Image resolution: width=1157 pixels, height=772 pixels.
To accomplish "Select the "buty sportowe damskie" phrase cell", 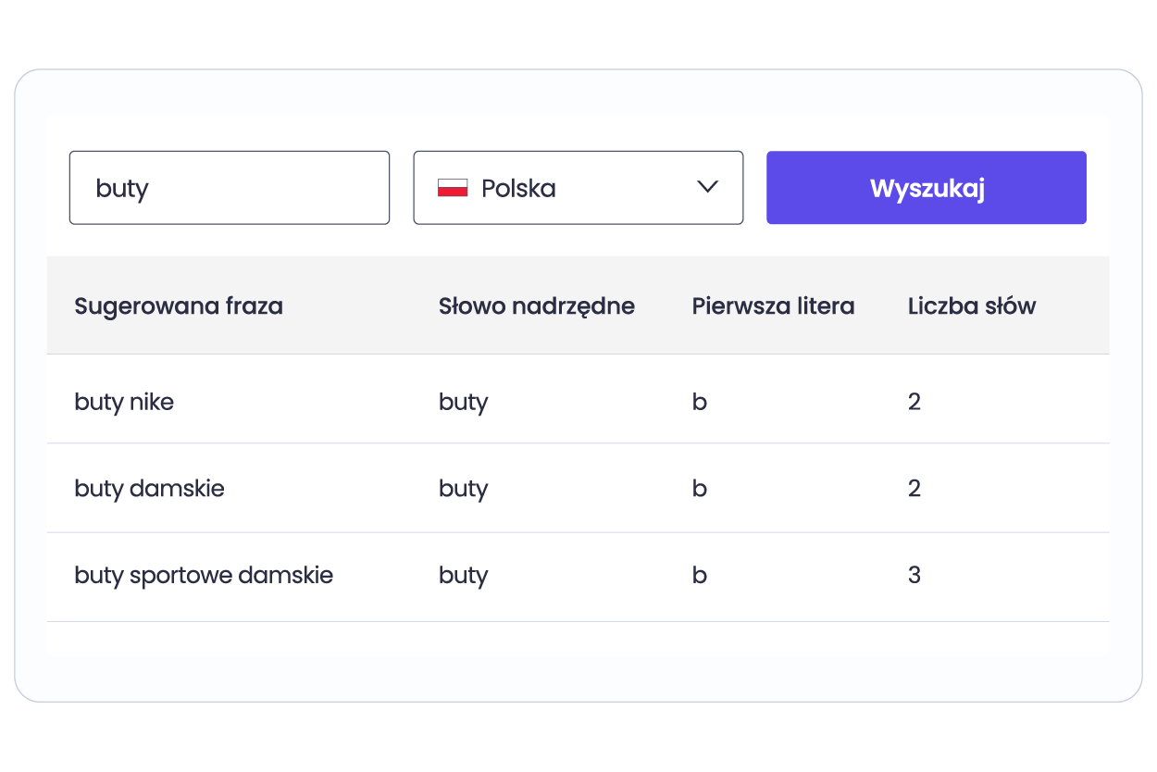I will click(x=204, y=575).
